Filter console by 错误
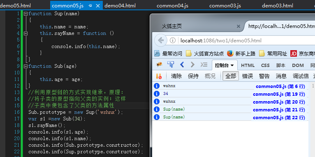This screenshot has width=315, height=157. click(x=248, y=76)
